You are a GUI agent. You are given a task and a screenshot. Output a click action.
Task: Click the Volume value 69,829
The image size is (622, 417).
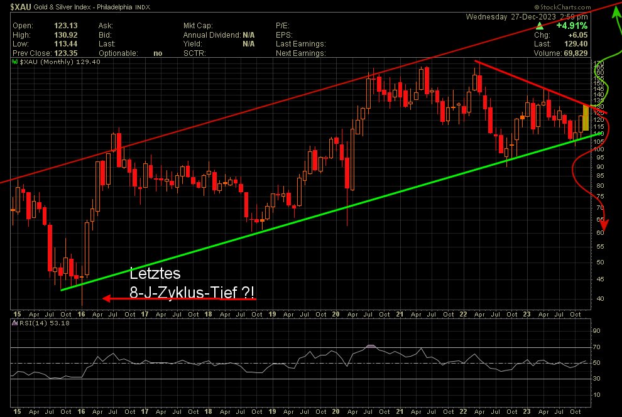click(x=576, y=53)
